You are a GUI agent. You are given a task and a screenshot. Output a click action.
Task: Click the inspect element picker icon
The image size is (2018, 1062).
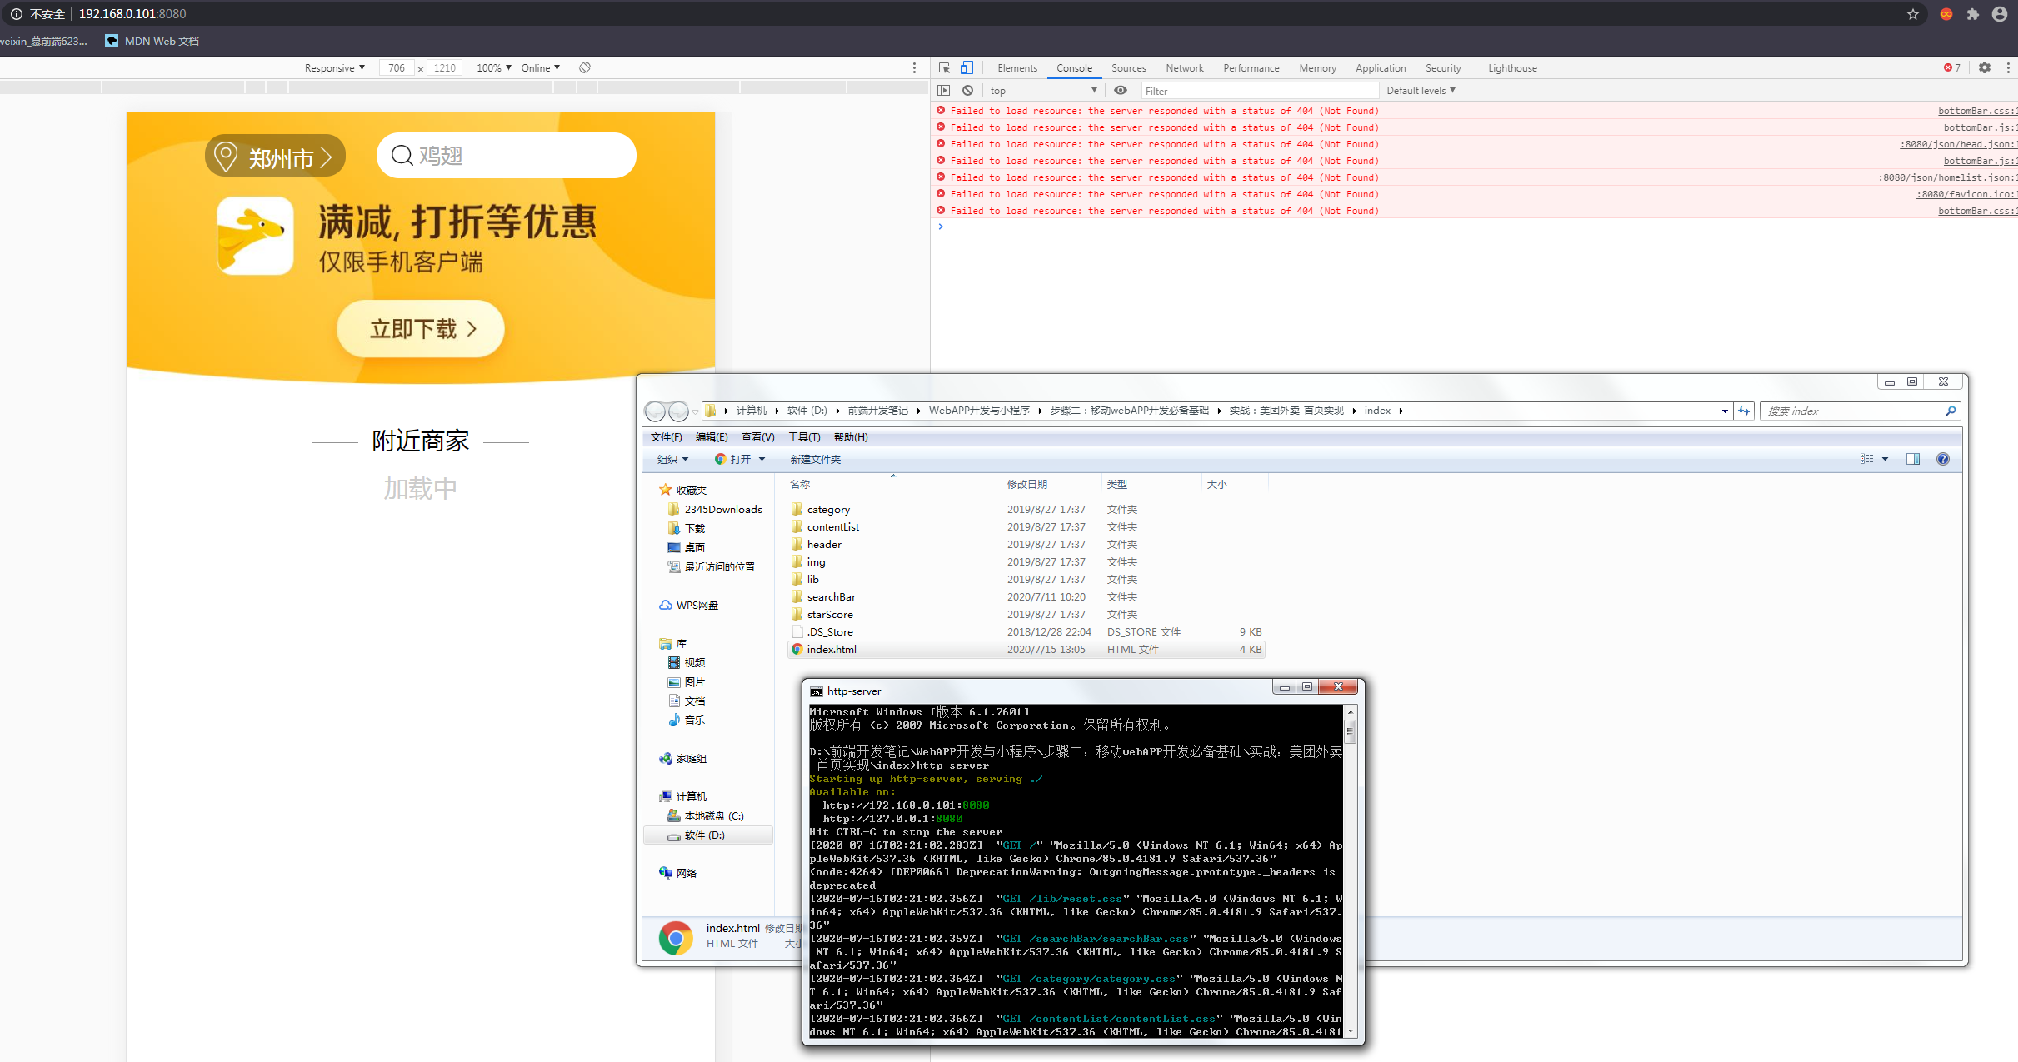(x=944, y=68)
